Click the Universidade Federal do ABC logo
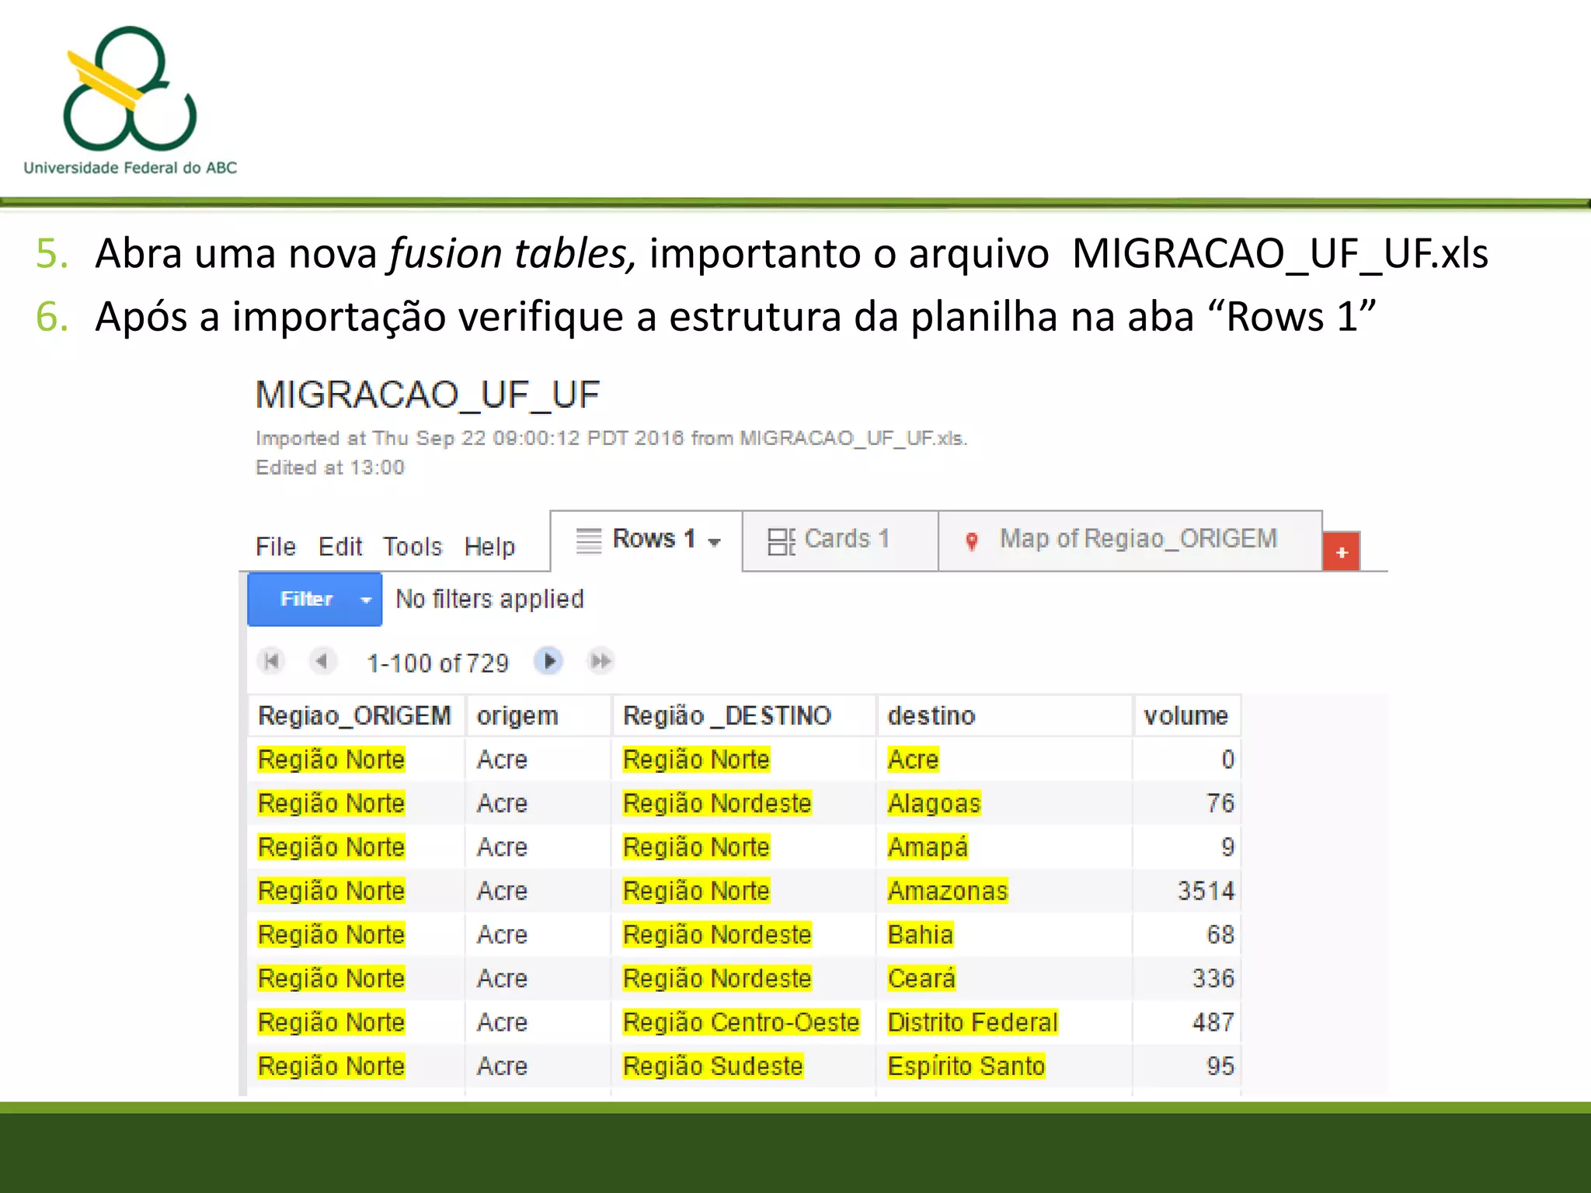Viewport: 1591px width, 1193px height. (130, 101)
